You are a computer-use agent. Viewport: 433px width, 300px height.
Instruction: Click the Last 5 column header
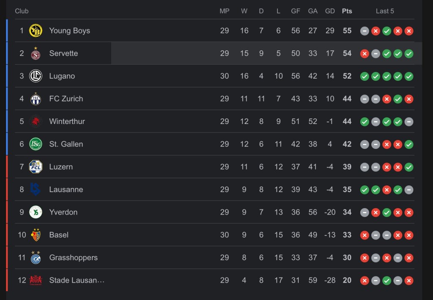385,11
